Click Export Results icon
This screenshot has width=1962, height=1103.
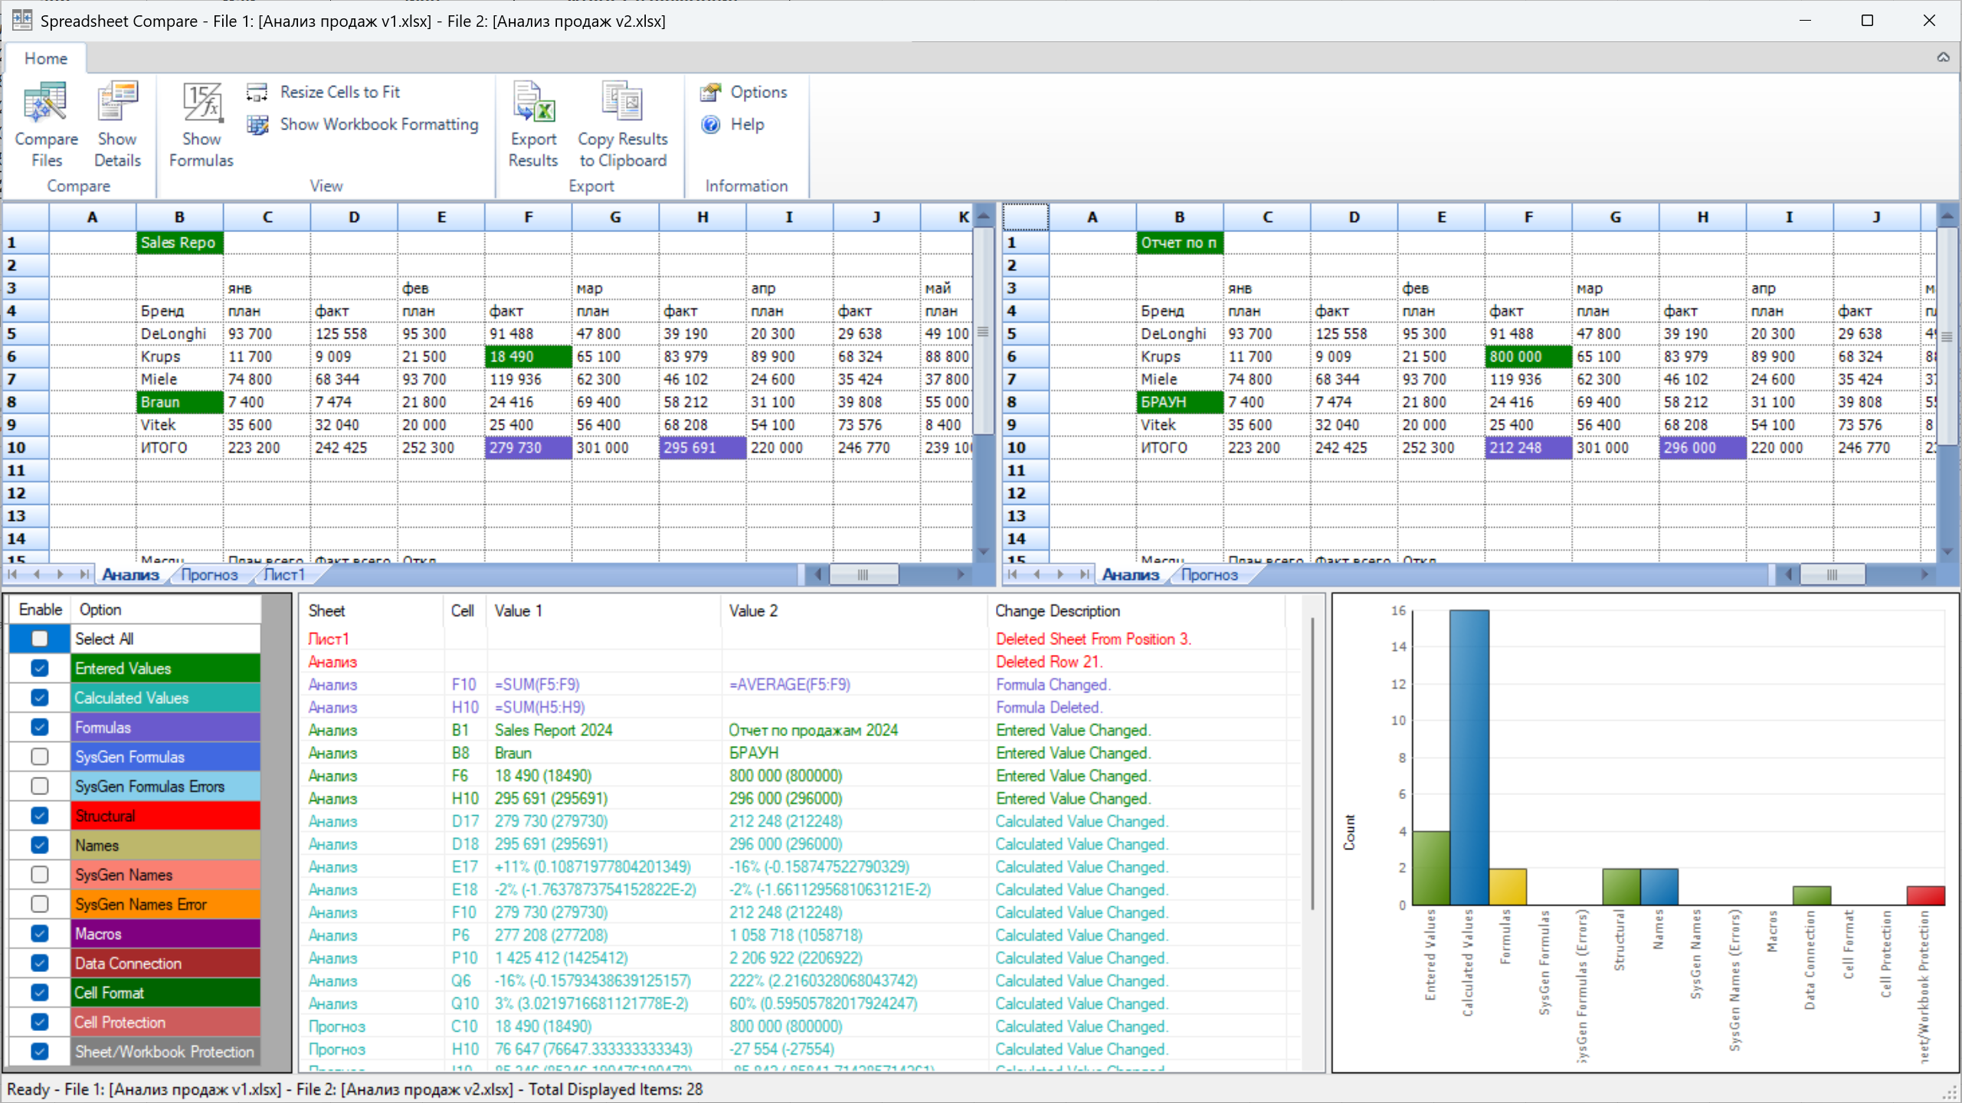pos(533,125)
